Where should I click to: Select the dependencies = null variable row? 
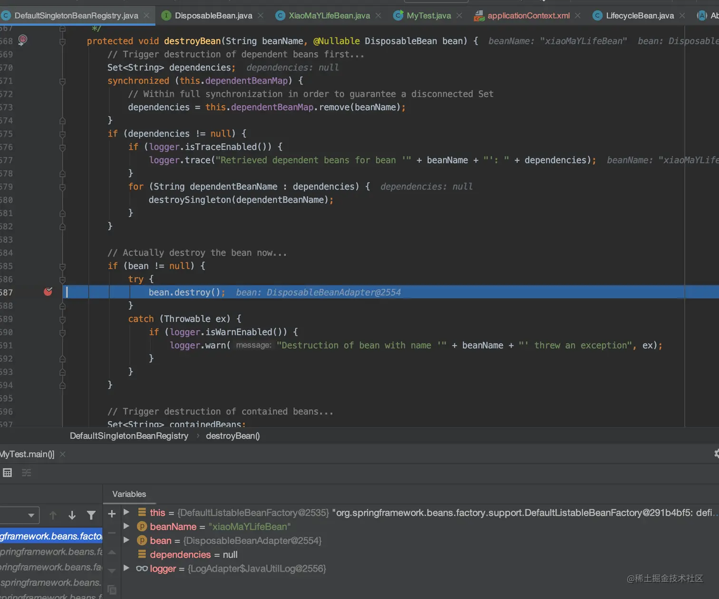click(x=420, y=554)
